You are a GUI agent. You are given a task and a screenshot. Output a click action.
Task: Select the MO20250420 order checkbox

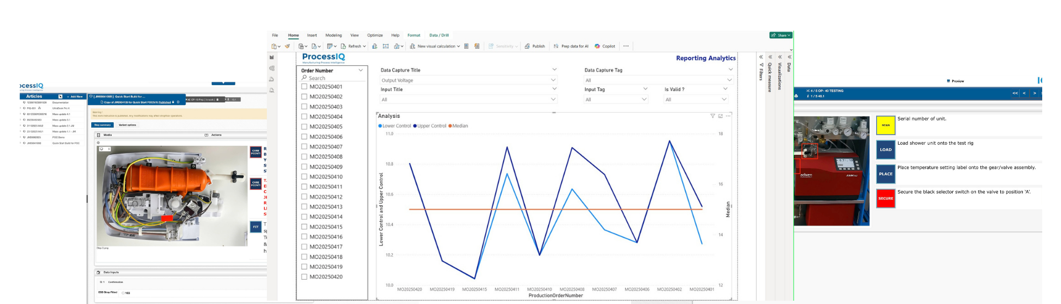pos(304,277)
